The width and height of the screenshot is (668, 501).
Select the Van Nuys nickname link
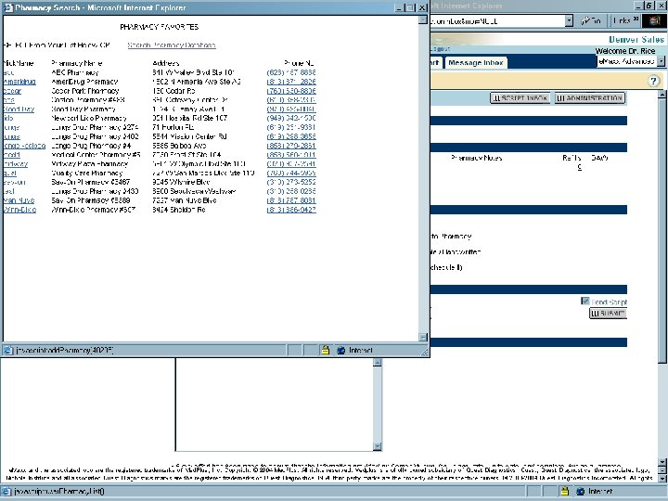pyautogui.click(x=19, y=200)
